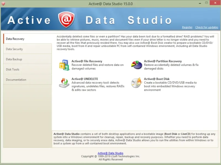Click the app icon in title bar
The width and height of the screenshot is (221, 165).
click(3, 4)
